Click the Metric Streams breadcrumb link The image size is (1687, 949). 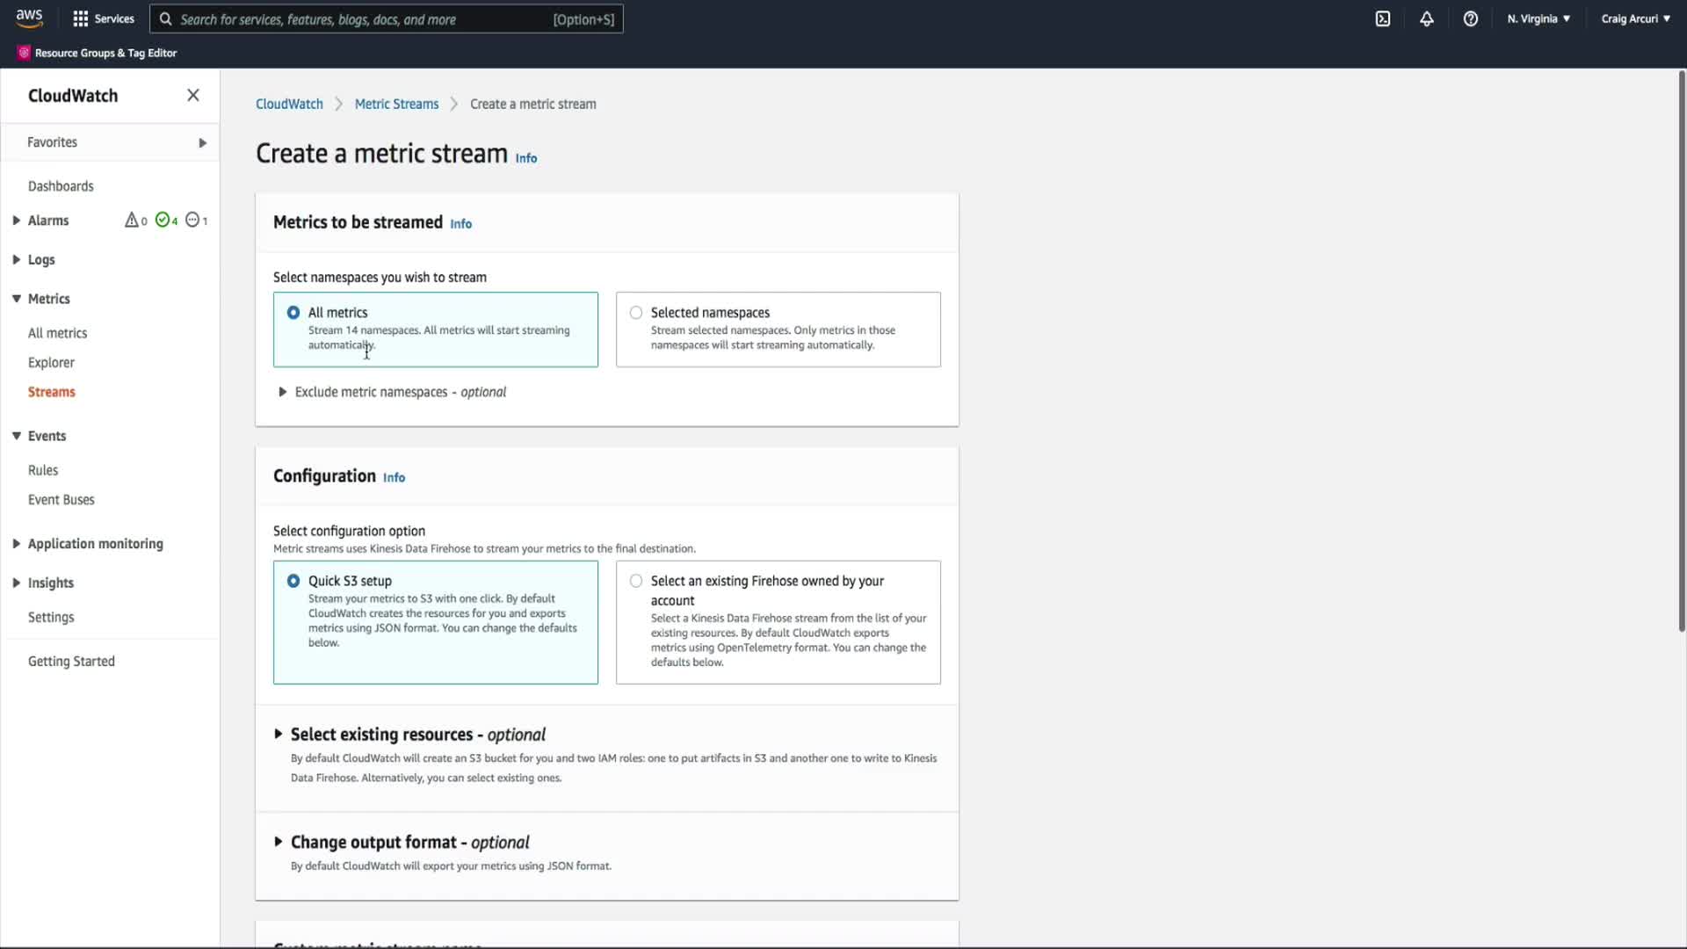[396, 104]
